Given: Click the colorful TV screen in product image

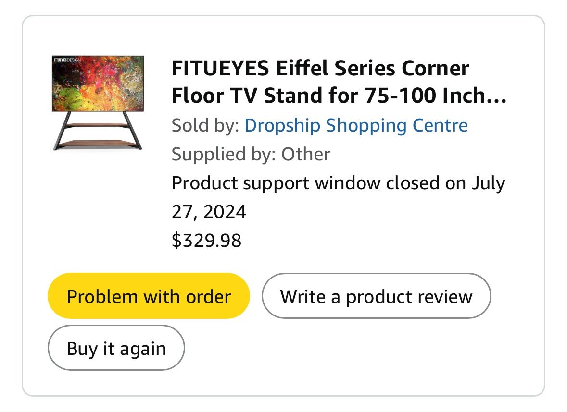Looking at the screenshot, I should [x=98, y=84].
